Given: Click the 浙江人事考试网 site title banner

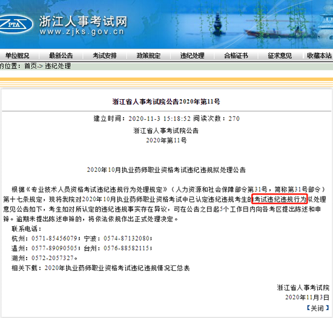Looking at the screenshot, I should 83,21.
